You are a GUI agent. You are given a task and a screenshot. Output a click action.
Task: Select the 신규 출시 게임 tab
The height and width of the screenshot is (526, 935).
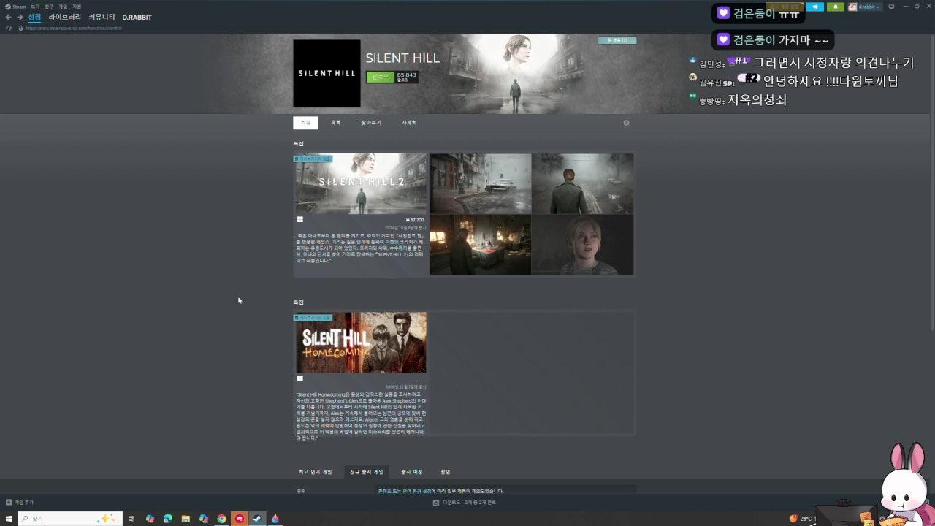click(x=366, y=472)
